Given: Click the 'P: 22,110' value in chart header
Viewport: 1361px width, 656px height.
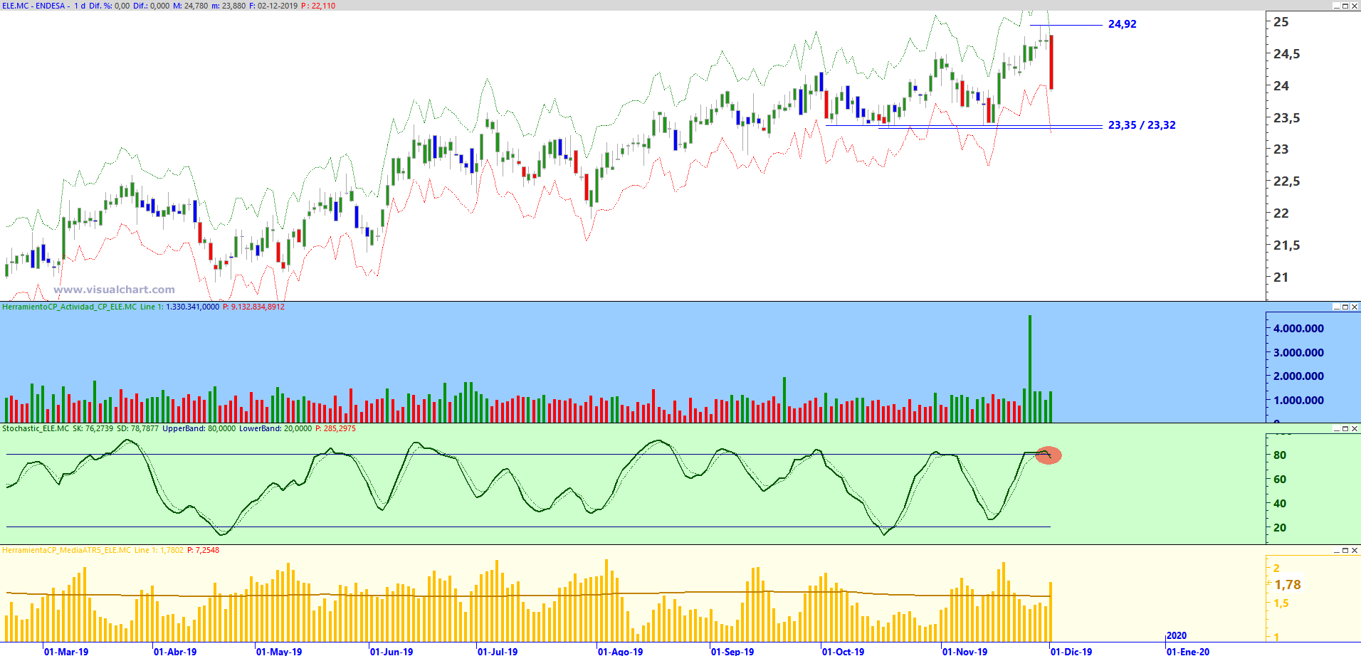Looking at the screenshot, I should coord(318,6).
